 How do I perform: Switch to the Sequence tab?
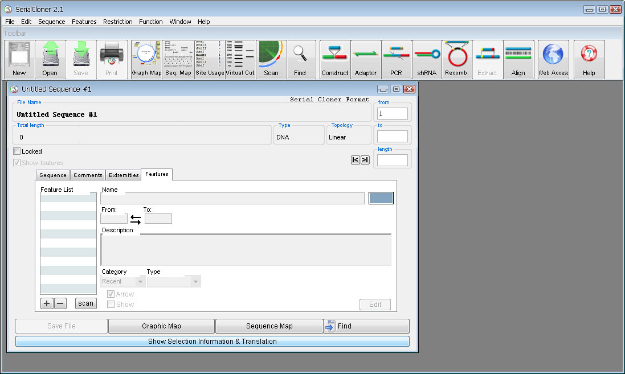click(x=53, y=175)
